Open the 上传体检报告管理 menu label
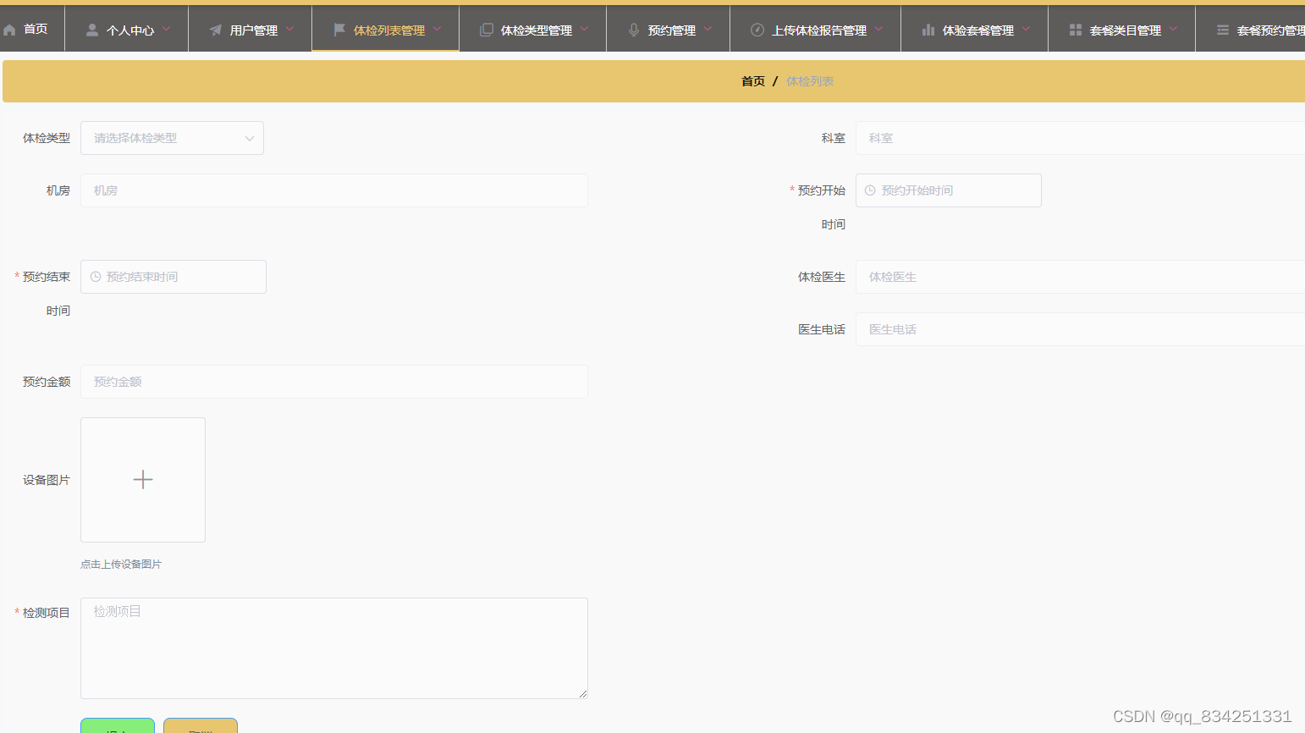 [819, 30]
